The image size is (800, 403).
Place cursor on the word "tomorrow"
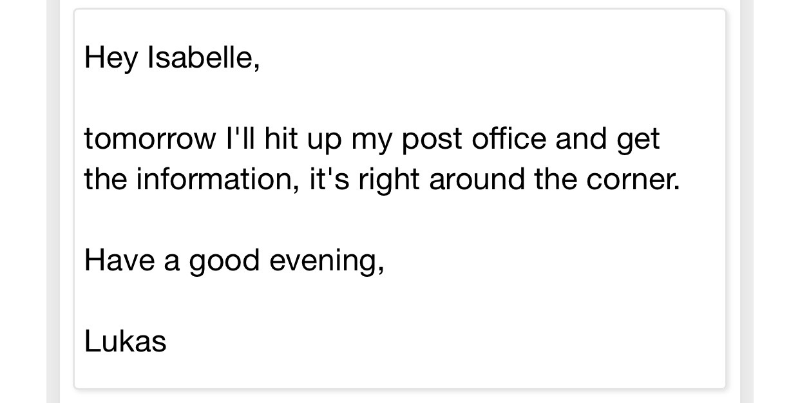[150, 140]
